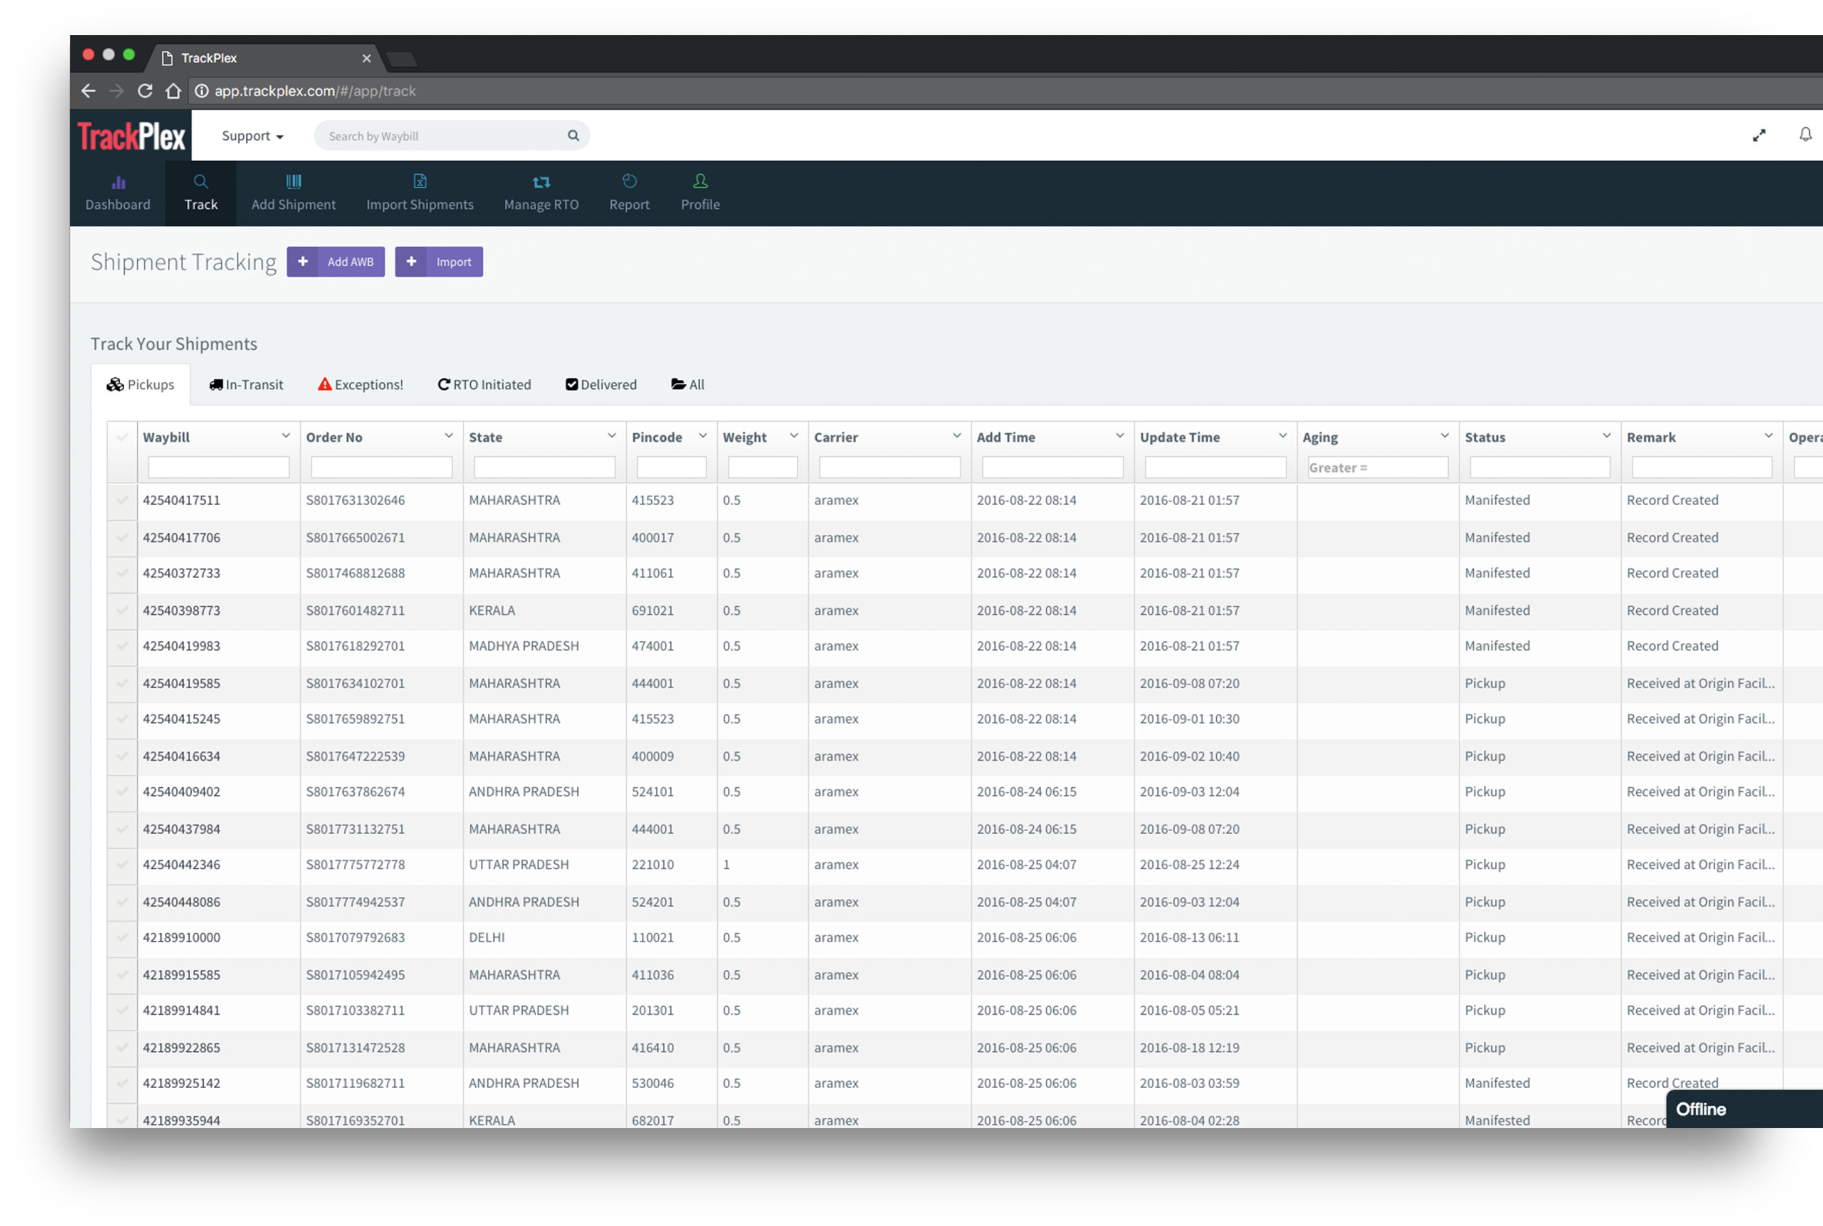Check the select-all box in table header

click(122, 437)
